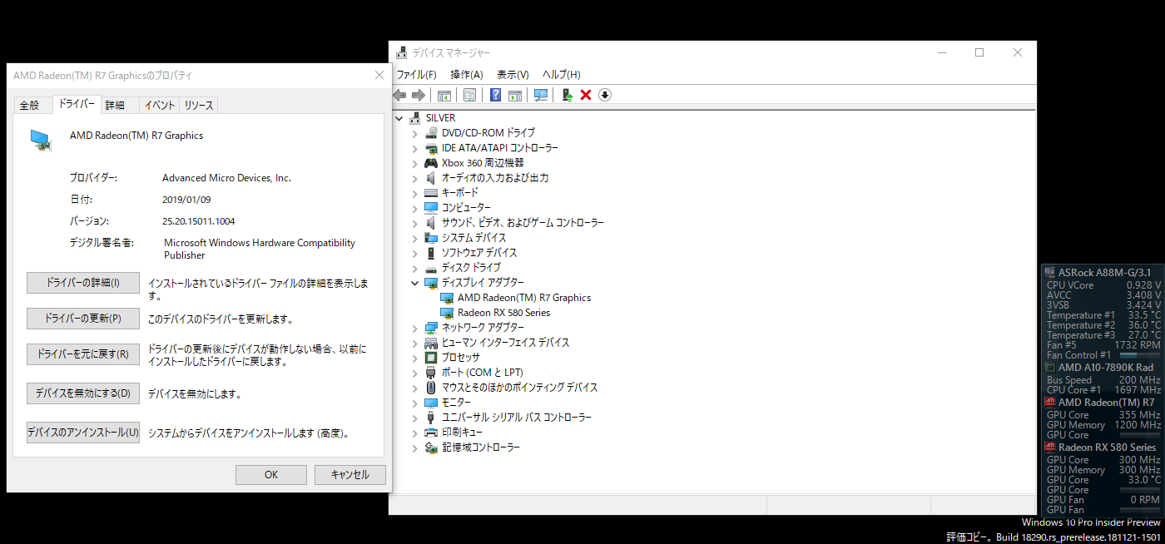
Task: Click the ドライバーの更新(P) button
Action: click(x=82, y=319)
